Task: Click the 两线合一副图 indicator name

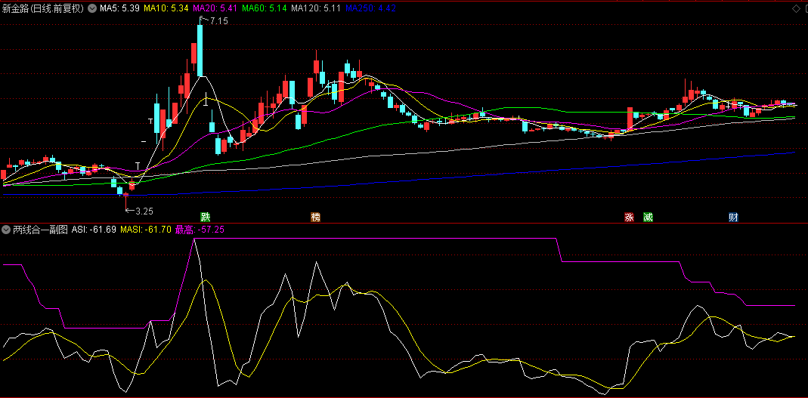Action: [x=41, y=230]
